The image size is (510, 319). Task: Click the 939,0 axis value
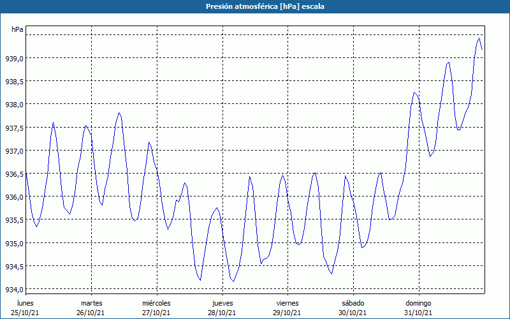(14, 59)
